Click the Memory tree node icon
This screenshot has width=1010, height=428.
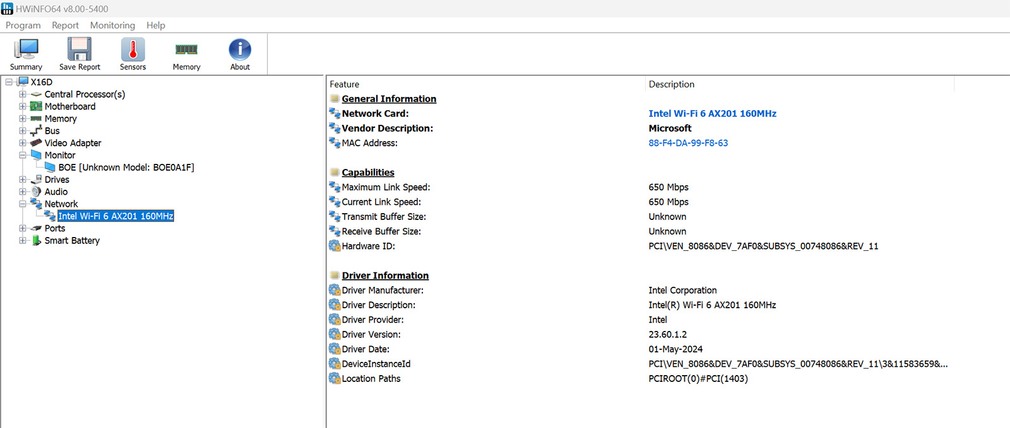pos(37,119)
